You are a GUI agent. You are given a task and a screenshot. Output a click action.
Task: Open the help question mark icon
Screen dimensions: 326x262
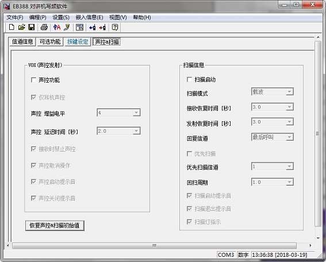tap(115, 27)
